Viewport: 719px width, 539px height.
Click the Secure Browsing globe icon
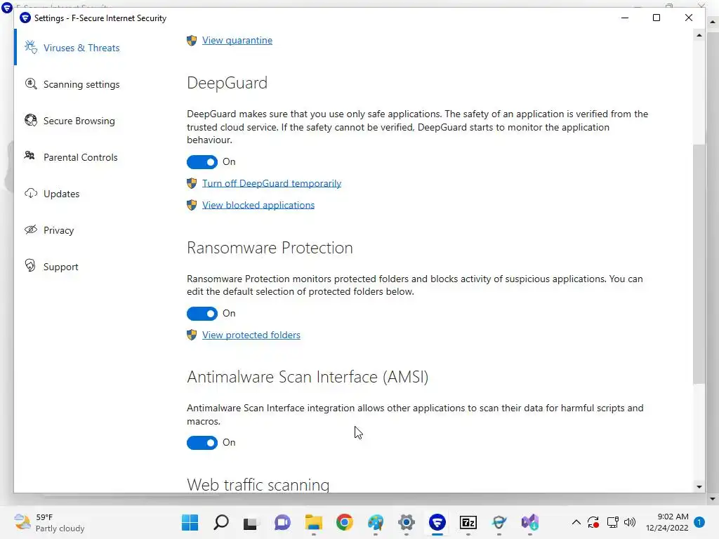click(x=31, y=121)
